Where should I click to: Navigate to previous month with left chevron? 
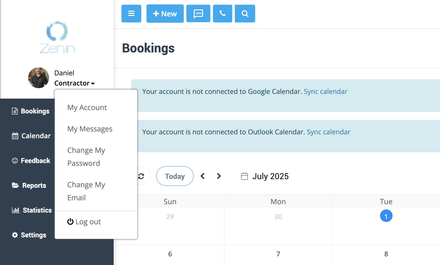[203, 176]
